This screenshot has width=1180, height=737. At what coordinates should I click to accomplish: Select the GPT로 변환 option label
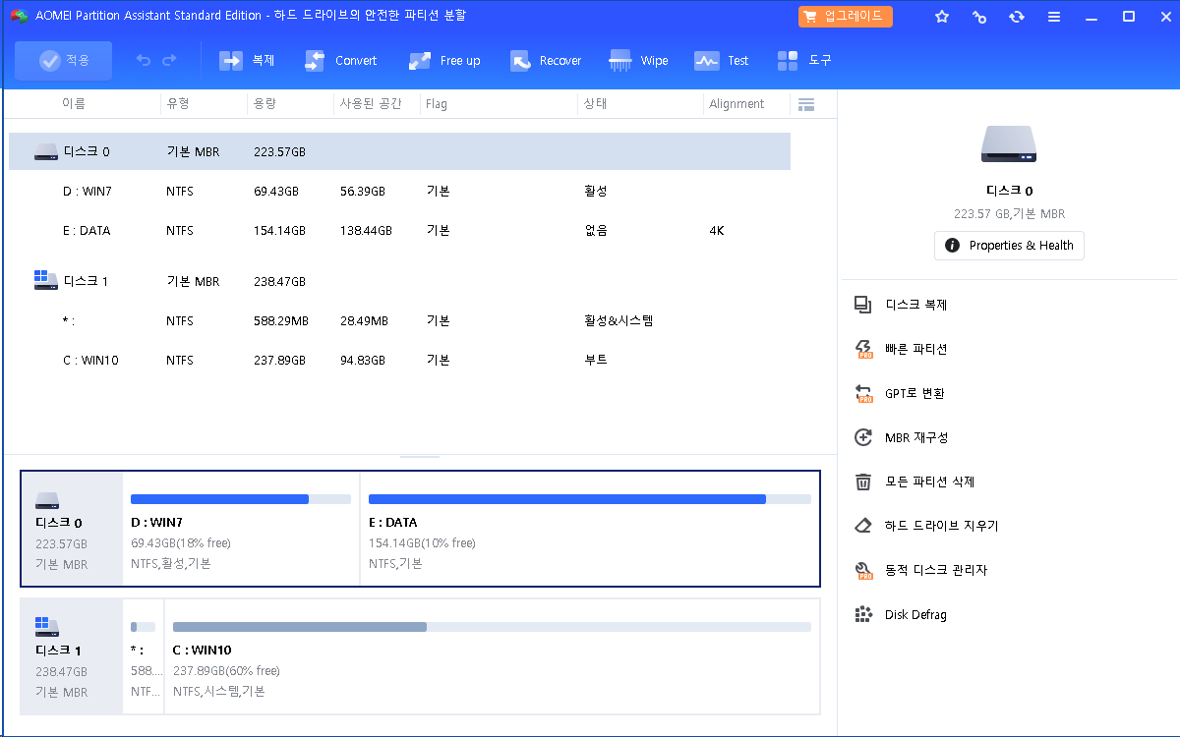[x=914, y=393]
